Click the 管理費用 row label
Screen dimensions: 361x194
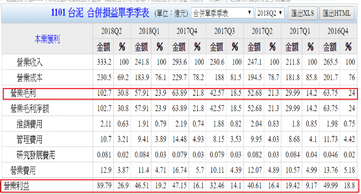pyautogui.click(x=30, y=140)
